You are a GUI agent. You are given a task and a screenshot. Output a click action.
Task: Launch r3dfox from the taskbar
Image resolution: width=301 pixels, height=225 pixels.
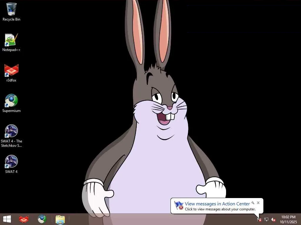click(24, 219)
